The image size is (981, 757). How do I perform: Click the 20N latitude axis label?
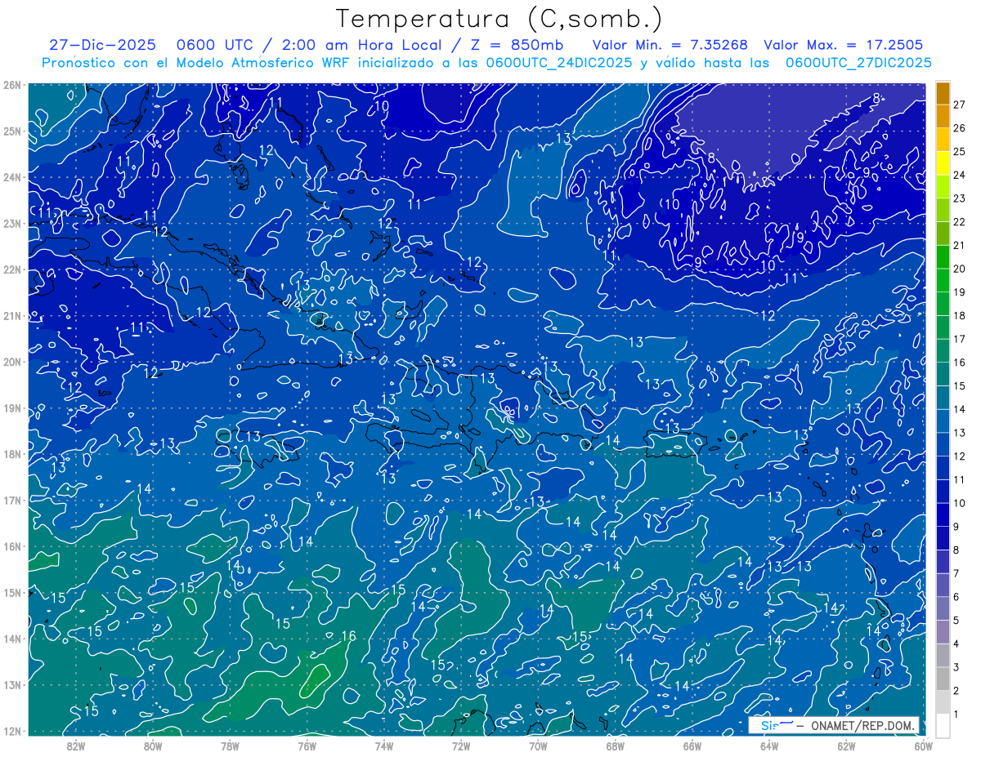click(x=12, y=362)
